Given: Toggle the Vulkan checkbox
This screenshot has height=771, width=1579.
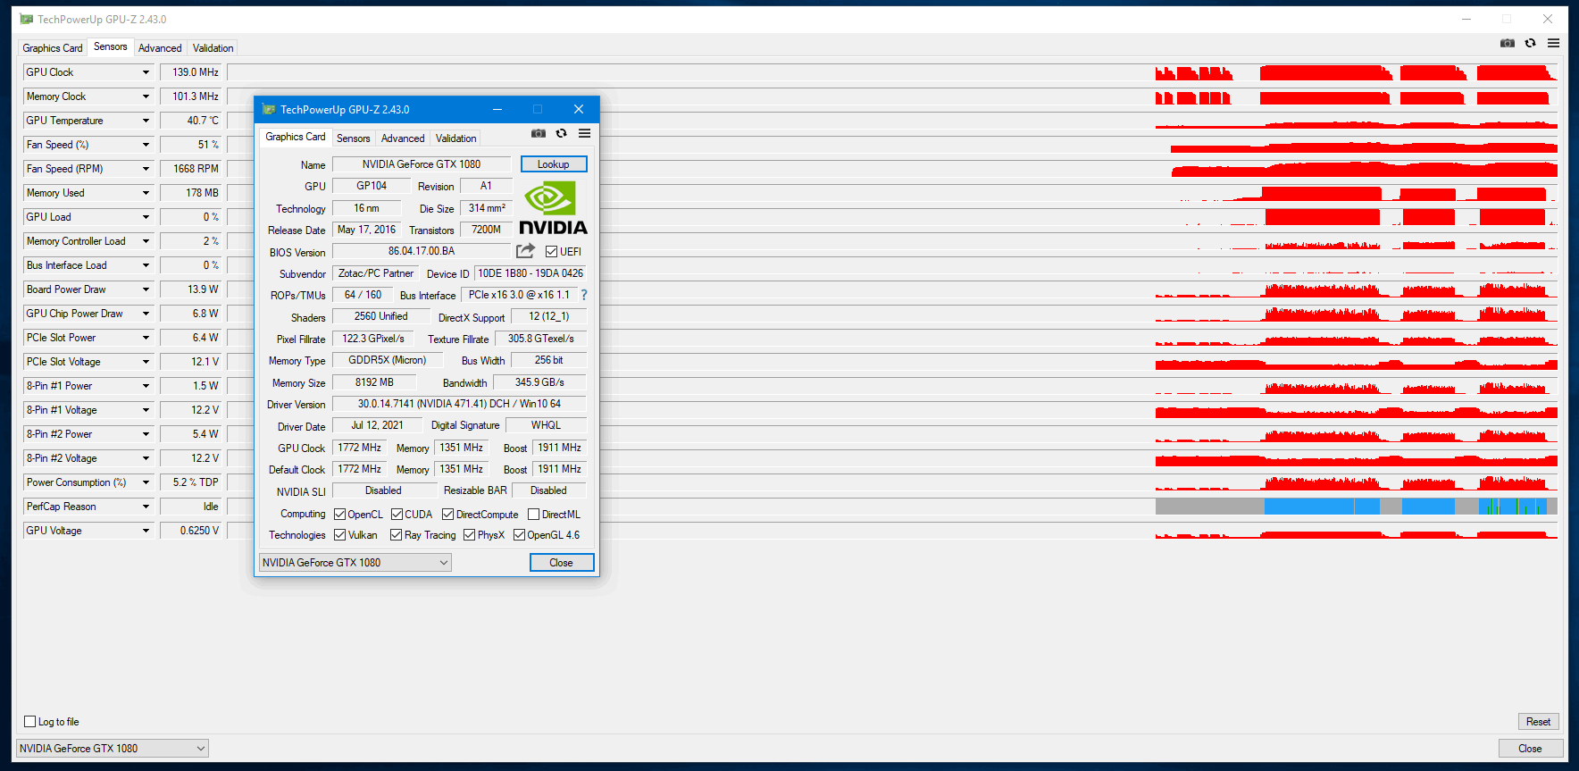Looking at the screenshot, I should pos(339,535).
